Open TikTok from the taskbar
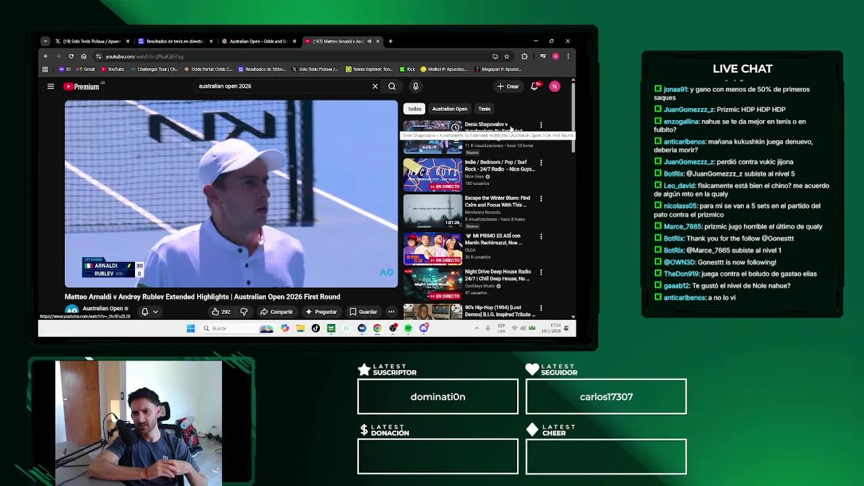Screen dimensions: 864x486 click(316, 329)
